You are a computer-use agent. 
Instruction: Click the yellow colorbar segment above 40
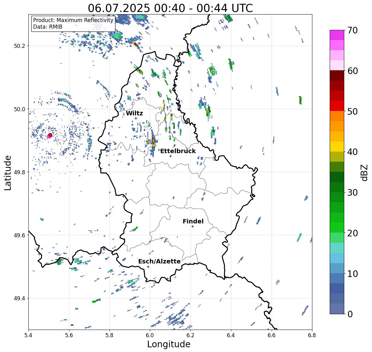click(337, 147)
